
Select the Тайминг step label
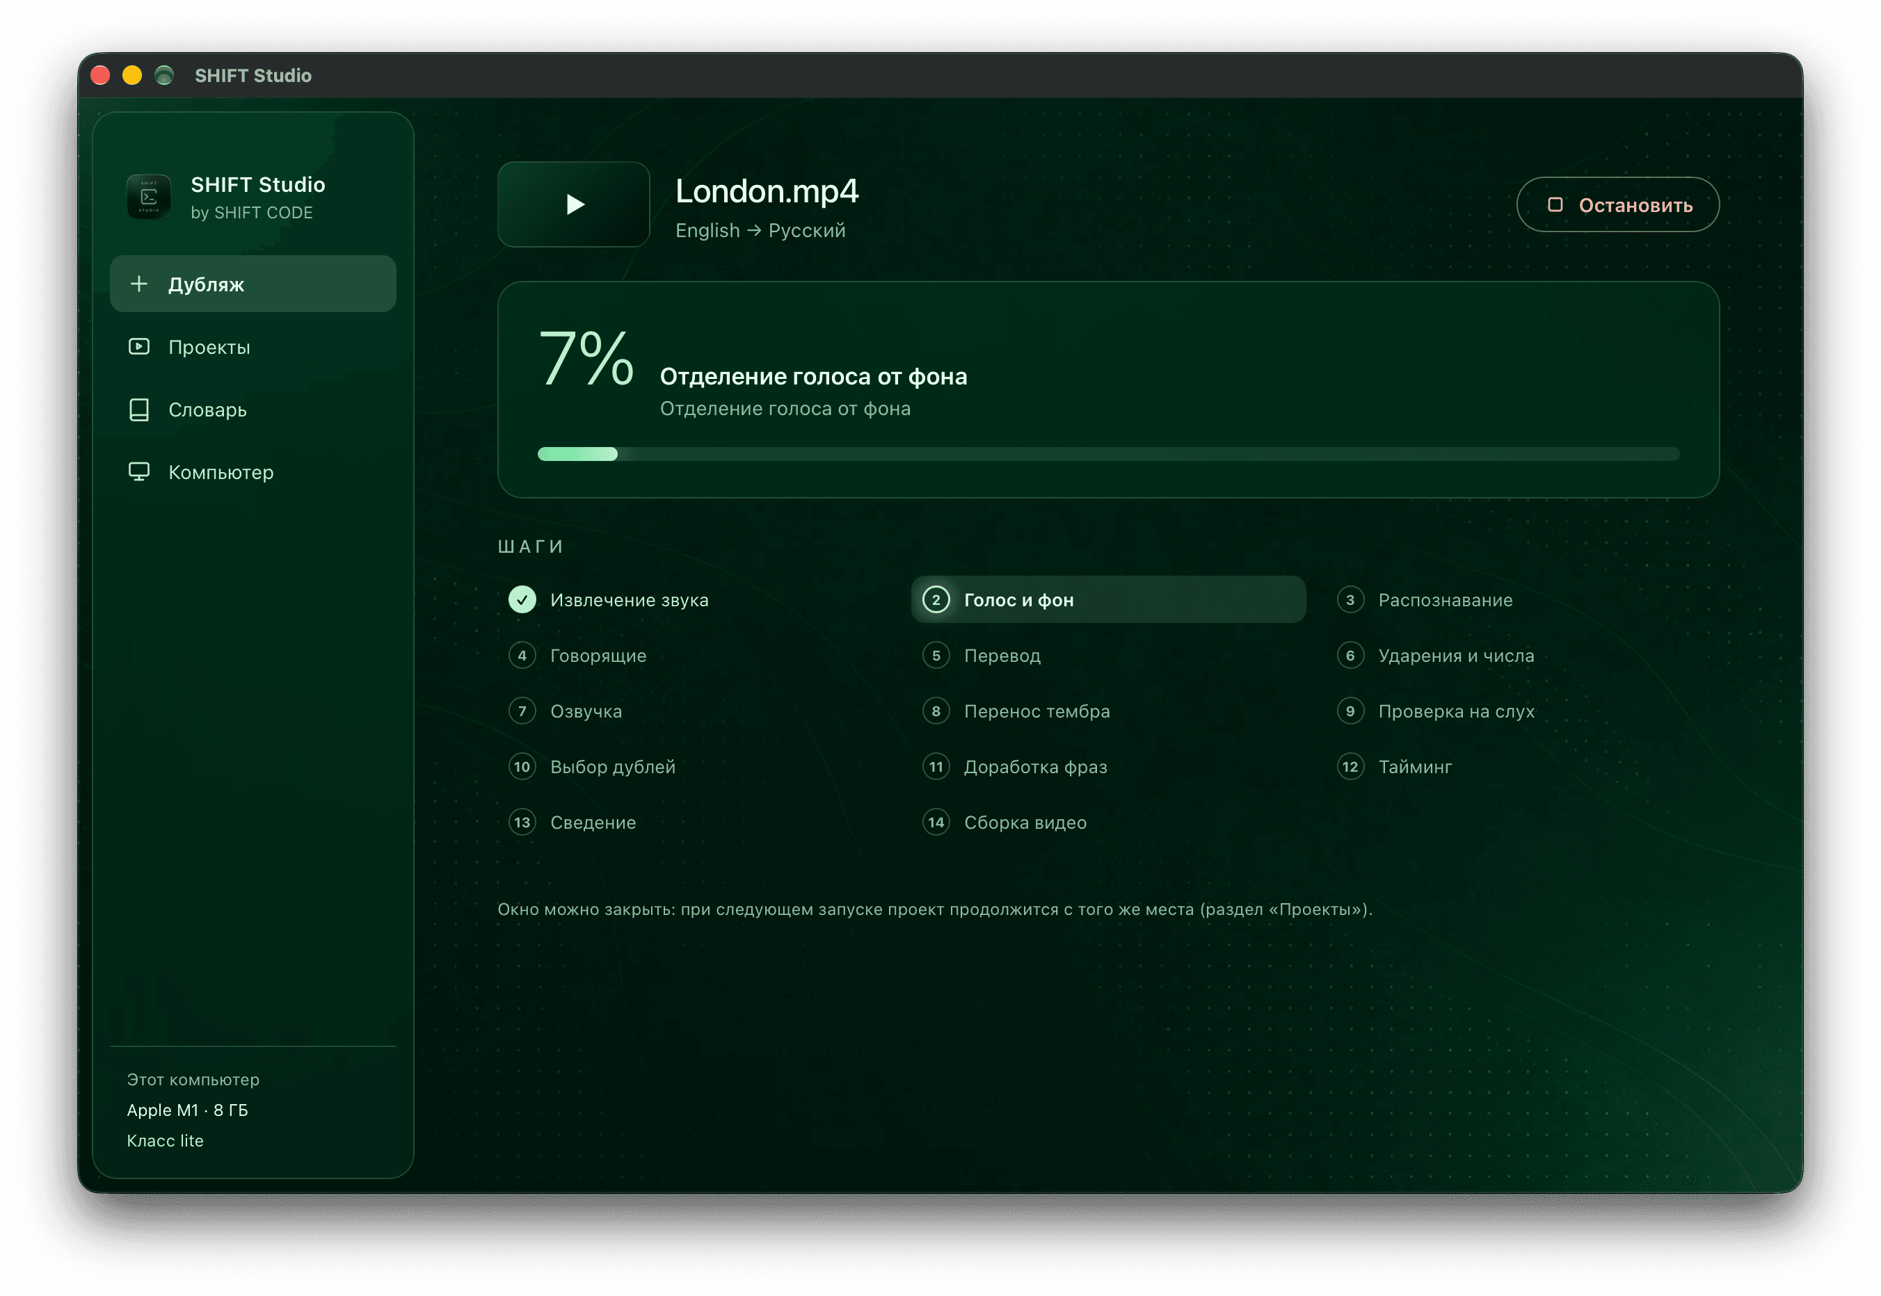[x=1415, y=767]
